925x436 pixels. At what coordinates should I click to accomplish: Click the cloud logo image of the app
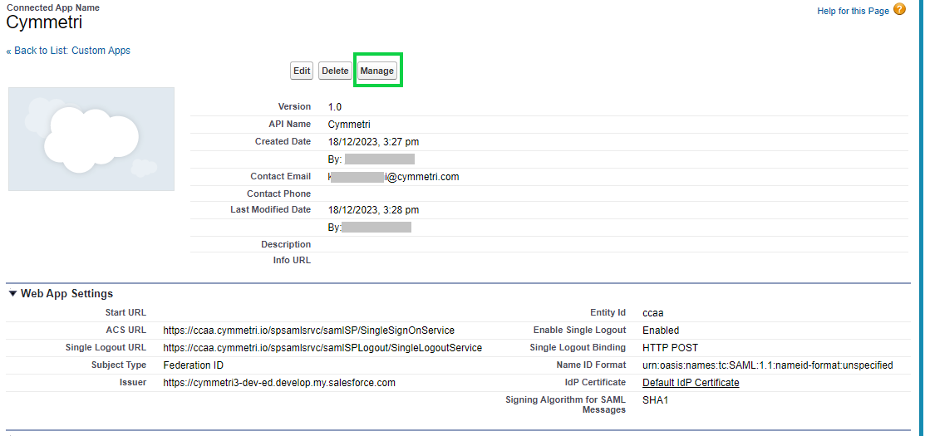click(x=91, y=139)
